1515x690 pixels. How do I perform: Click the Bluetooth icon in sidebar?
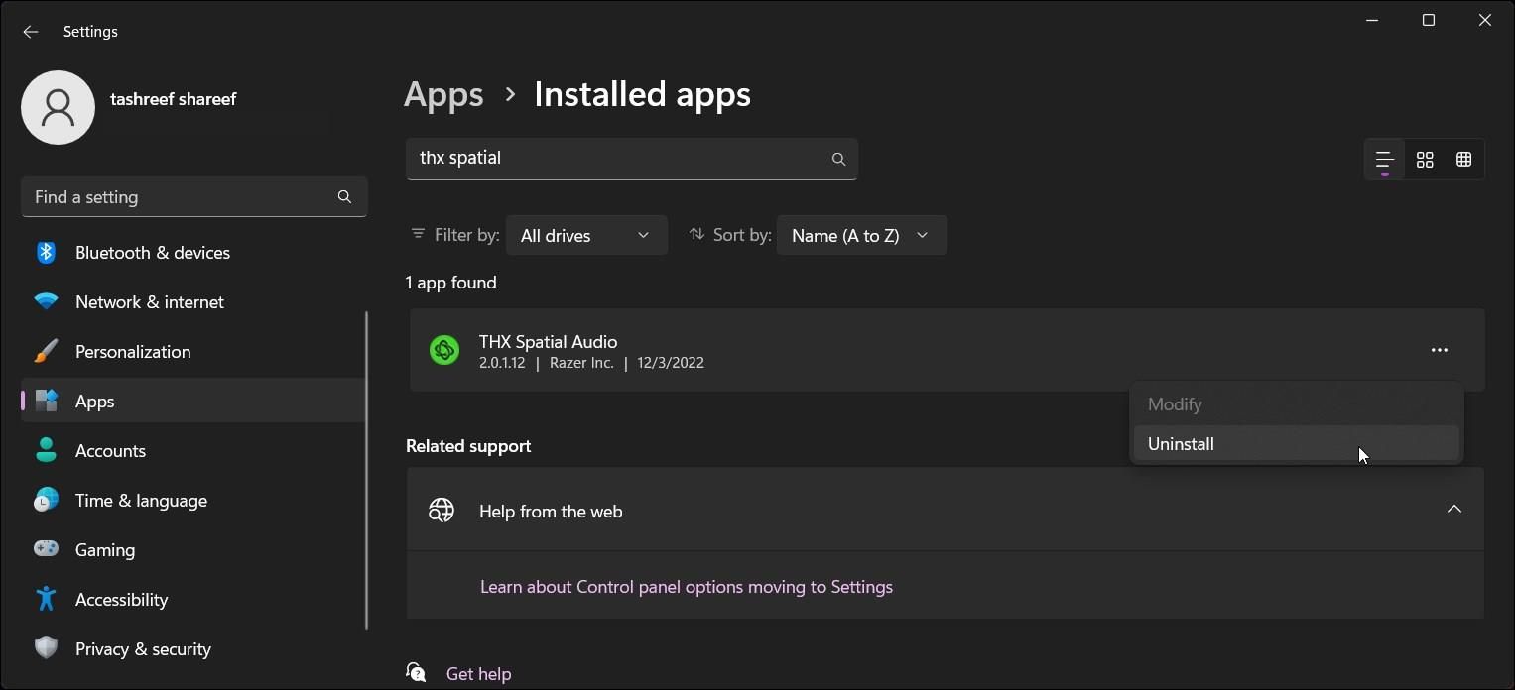coord(46,253)
